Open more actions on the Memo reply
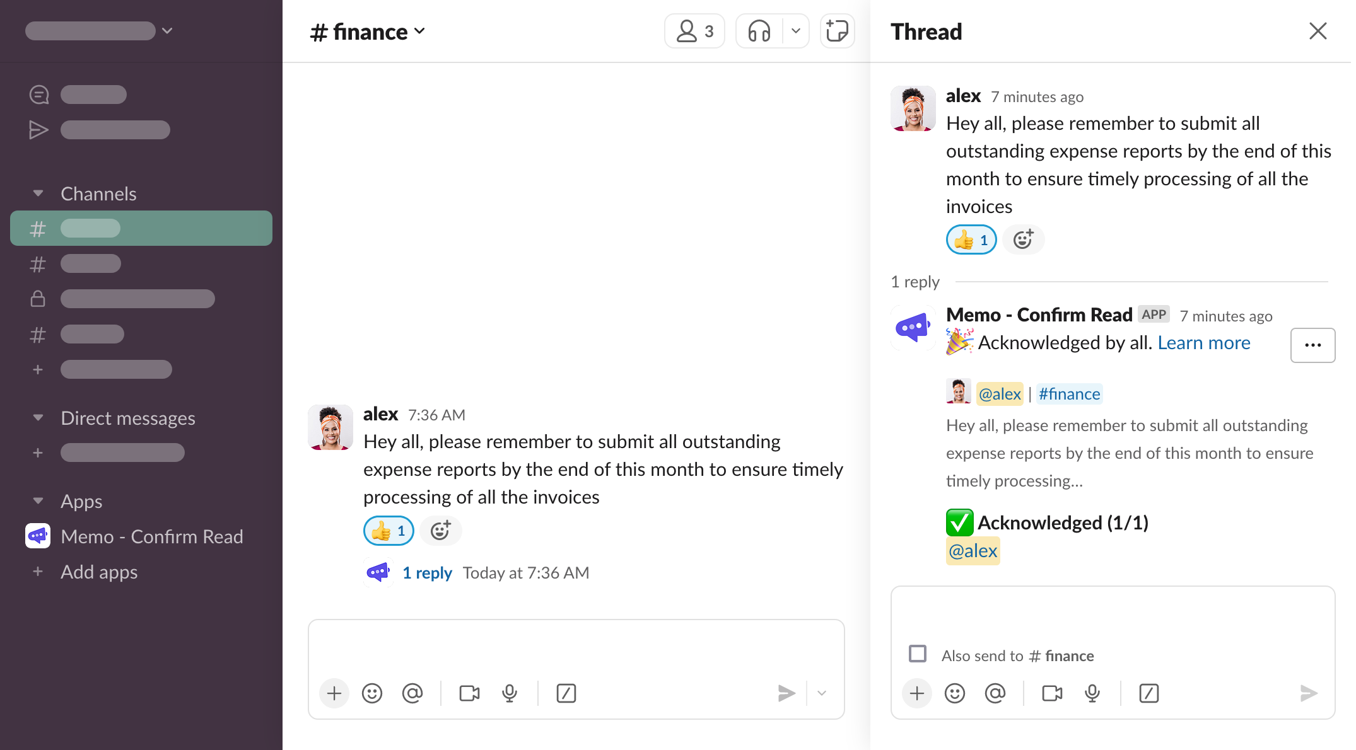This screenshot has height=750, width=1356. (1312, 345)
